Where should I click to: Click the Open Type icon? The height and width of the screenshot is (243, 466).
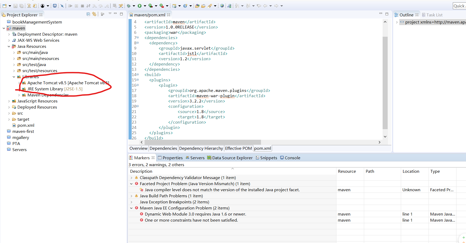click(197, 6)
